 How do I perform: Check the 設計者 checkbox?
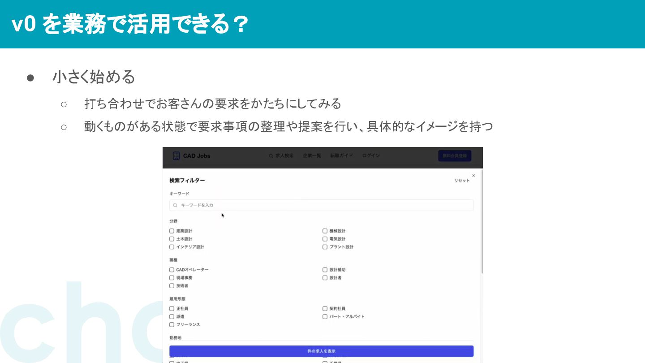point(325,278)
